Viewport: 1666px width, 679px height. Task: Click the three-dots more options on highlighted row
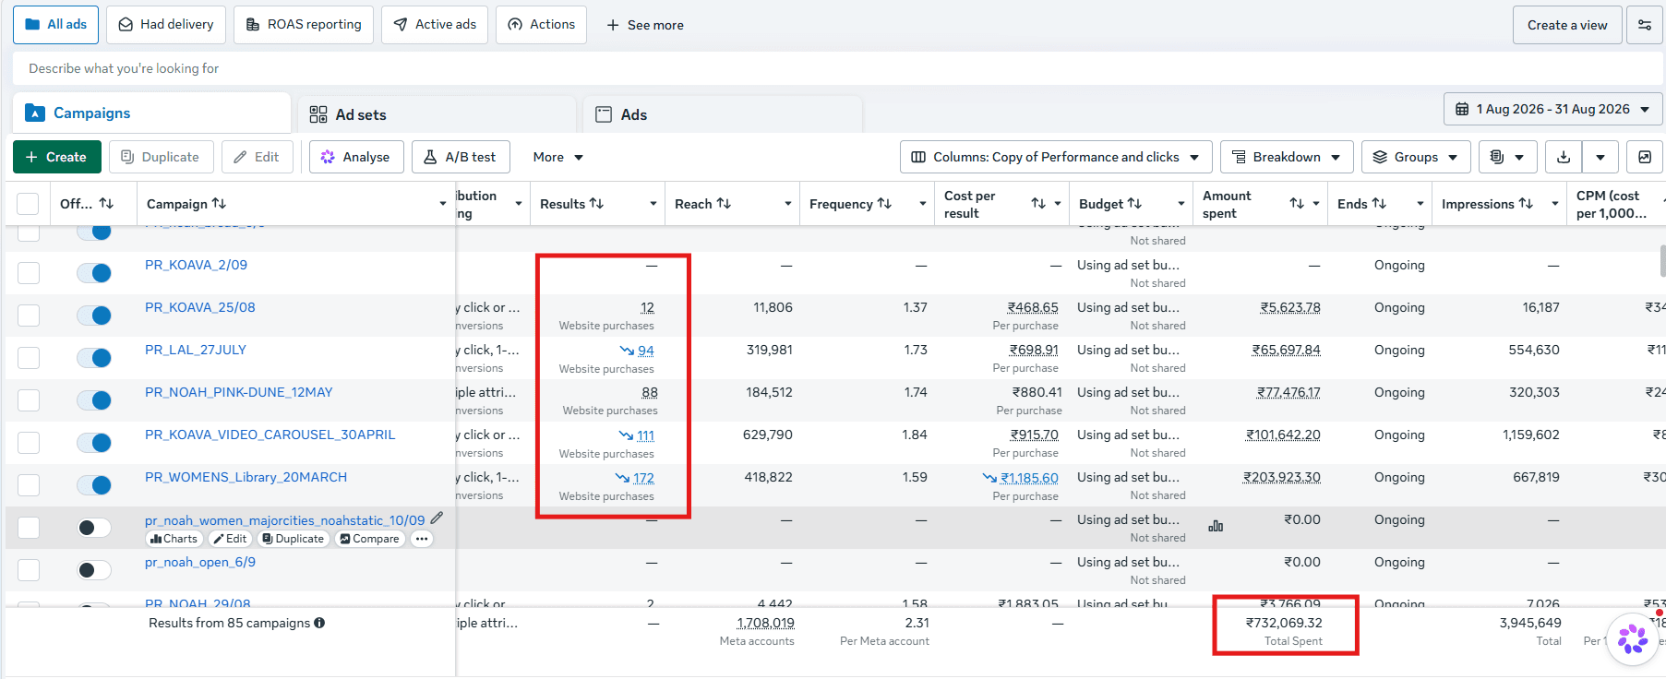422,539
